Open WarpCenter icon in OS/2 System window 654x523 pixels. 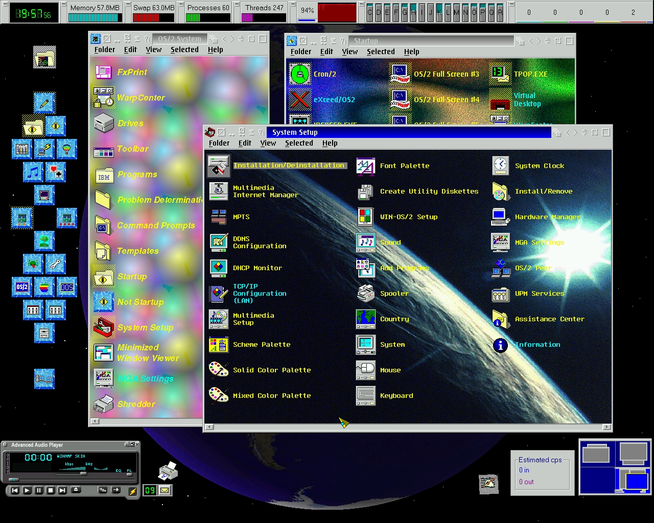coord(104,98)
